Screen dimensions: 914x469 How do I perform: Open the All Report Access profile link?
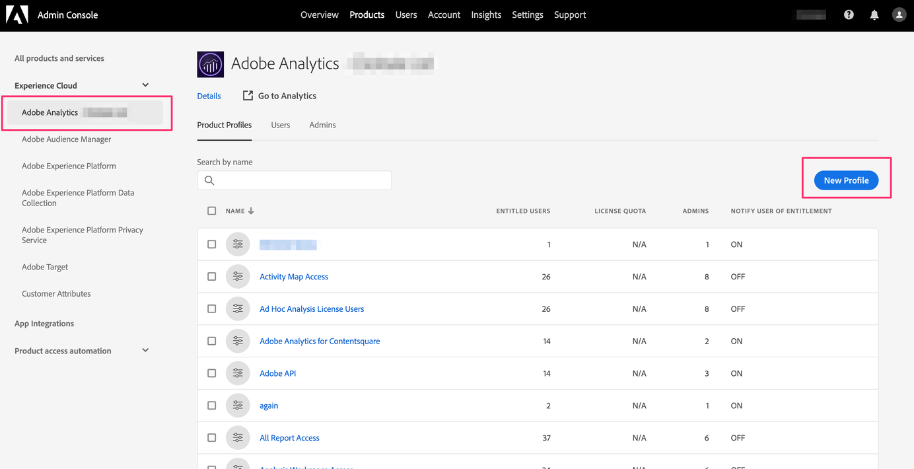coord(289,438)
